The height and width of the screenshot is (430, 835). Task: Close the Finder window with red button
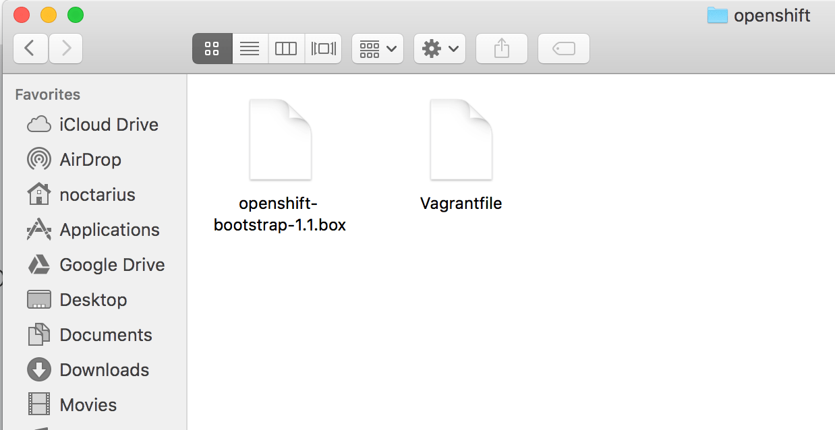(22, 15)
